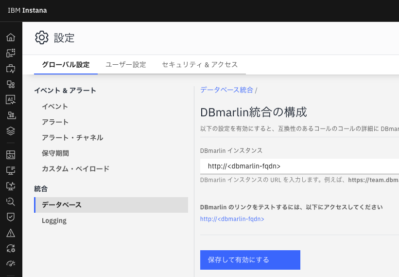Open the shield checkmark icon in sidebar
The width and height of the screenshot is (399, 277).
(11, 217)
